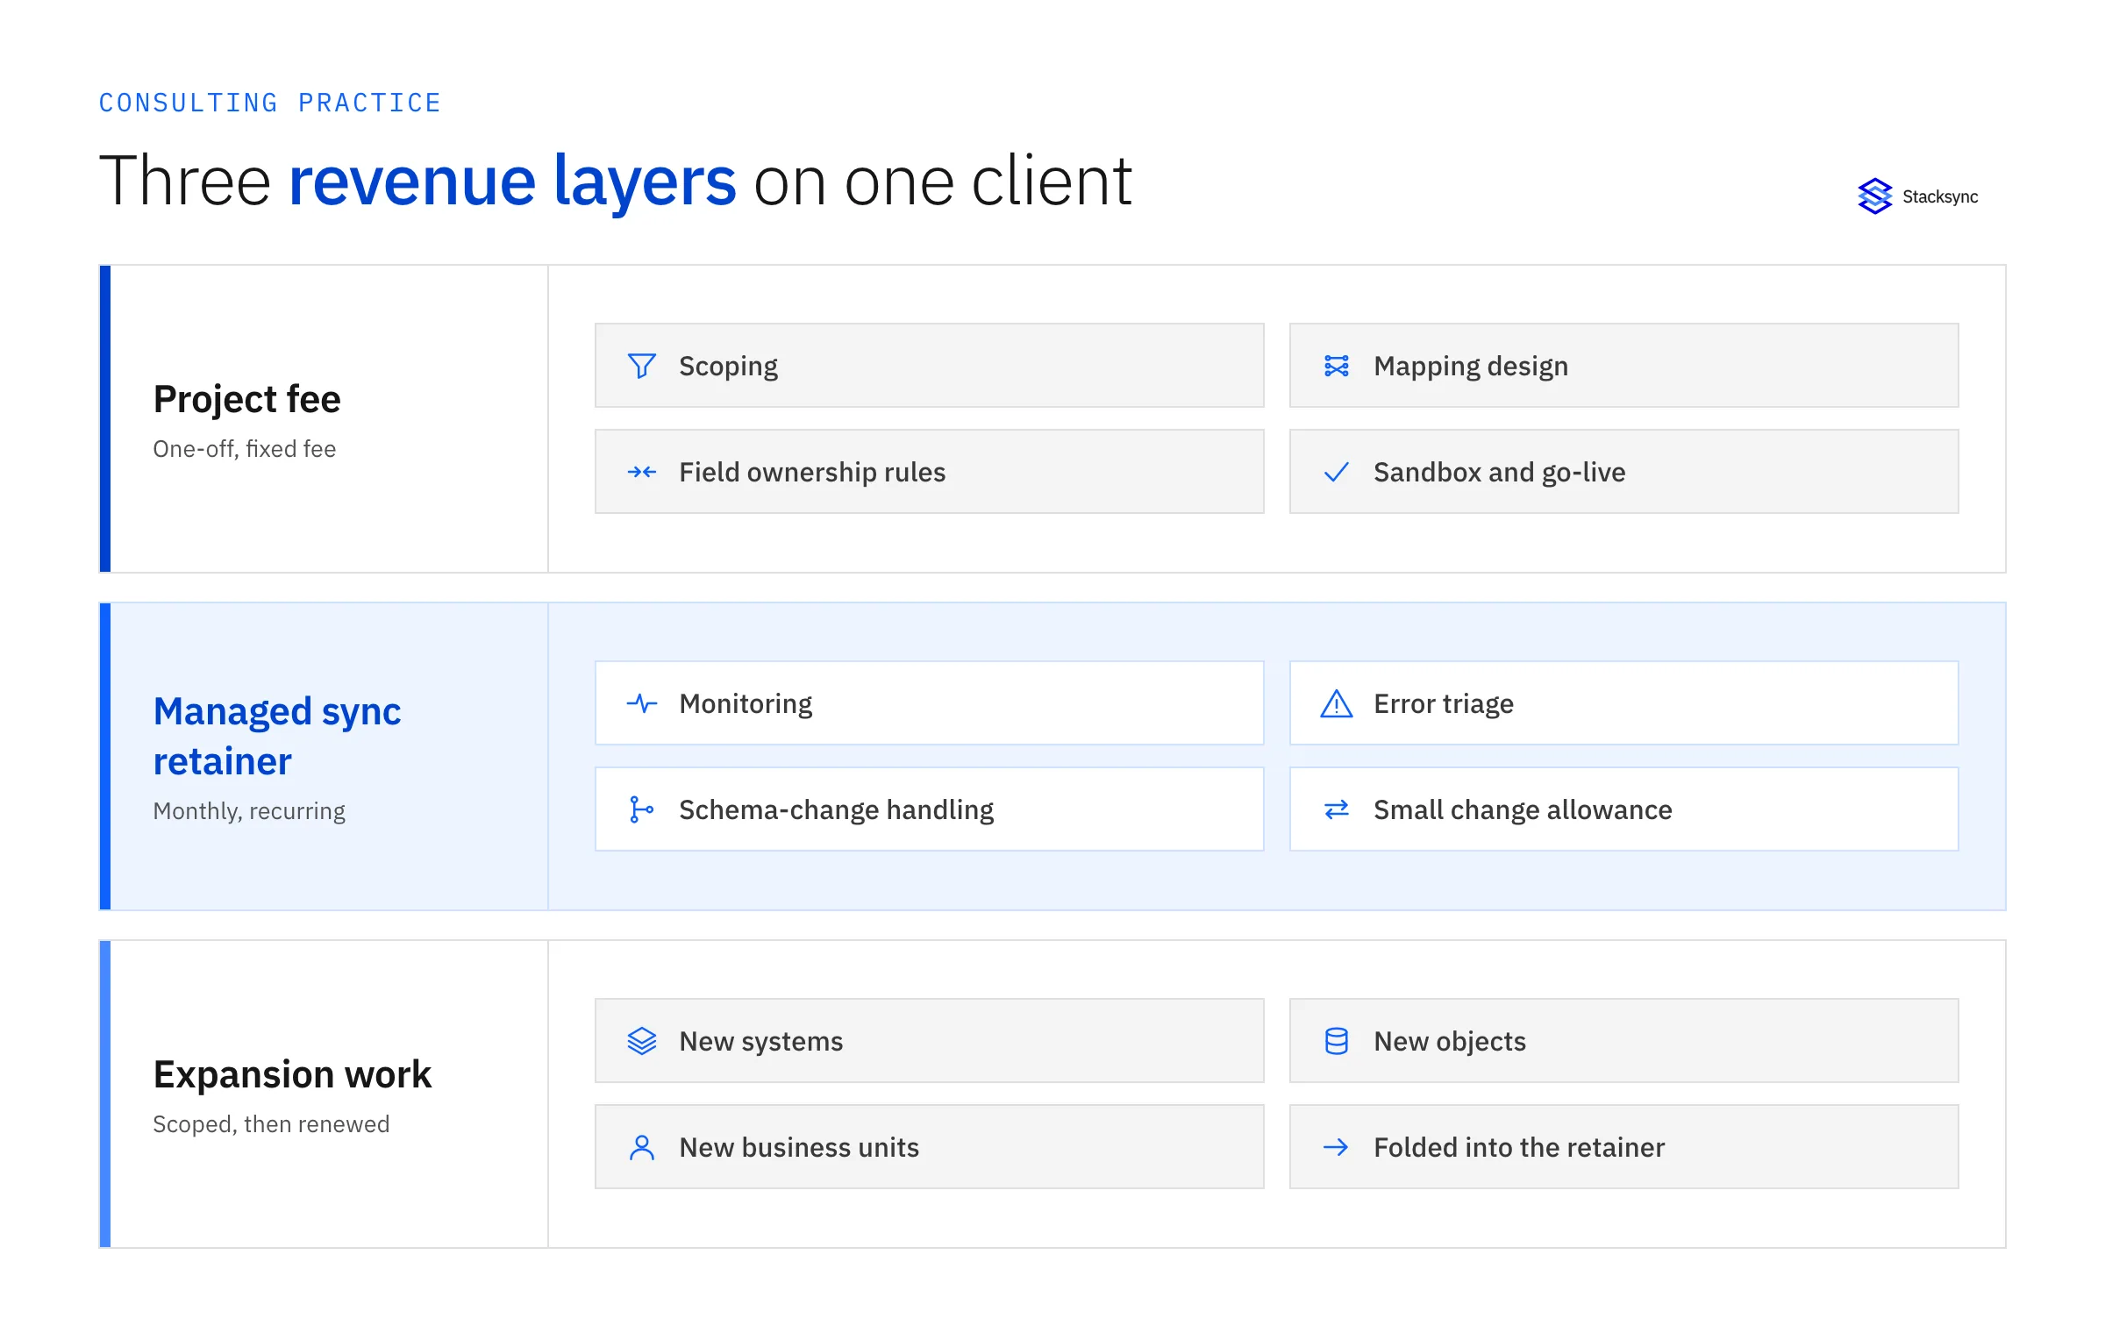The image size is (2105, 1333).
Task: Click the merge arrows icon beside Field ownership rules
Action: pos(641,472)
